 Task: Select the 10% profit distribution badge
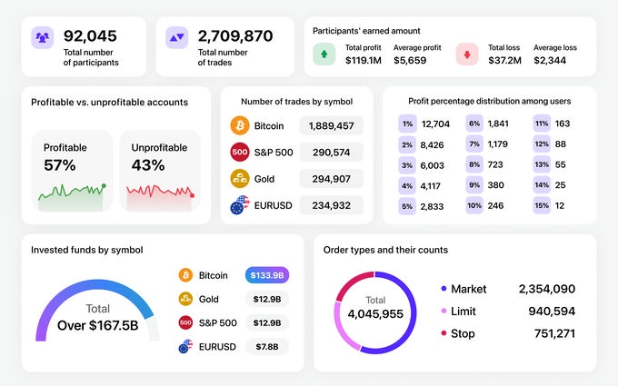[474, 205]
